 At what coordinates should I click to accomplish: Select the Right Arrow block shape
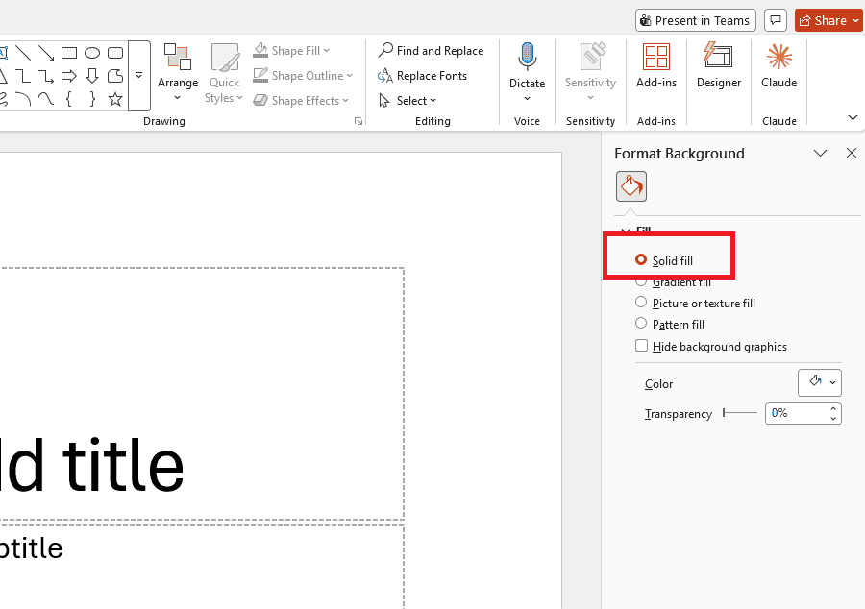point(69,76)
